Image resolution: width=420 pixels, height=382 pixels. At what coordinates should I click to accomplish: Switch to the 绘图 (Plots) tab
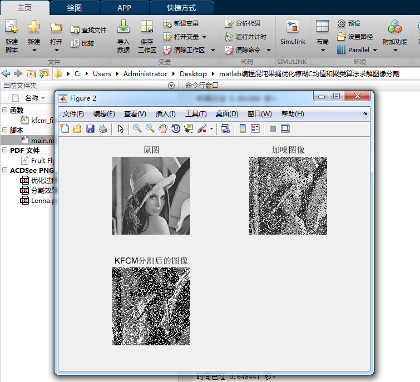(x=75, y=8)
